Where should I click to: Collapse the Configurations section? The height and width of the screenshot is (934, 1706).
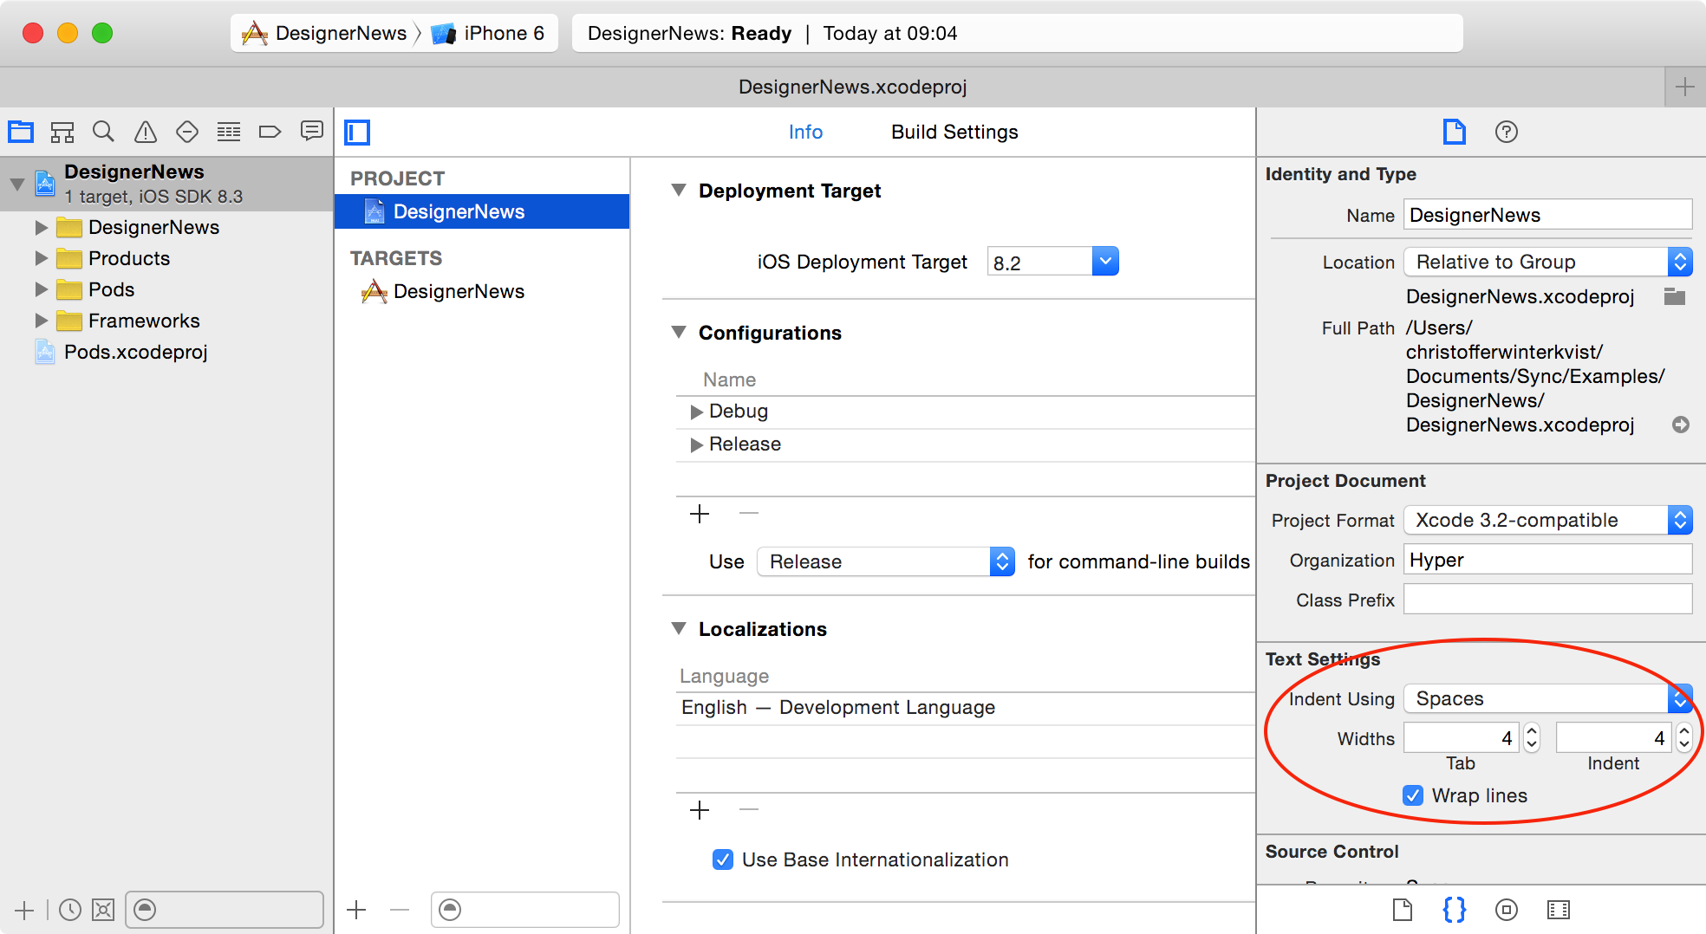pyautogui.click(x=679, y=332)
